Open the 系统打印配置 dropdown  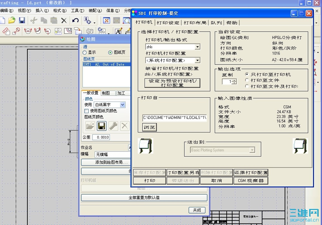[197, 60]
